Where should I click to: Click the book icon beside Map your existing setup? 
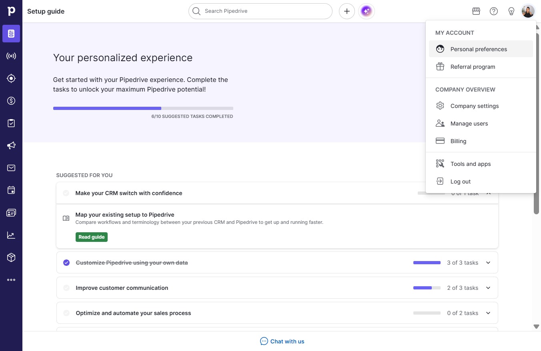point(66,218)
